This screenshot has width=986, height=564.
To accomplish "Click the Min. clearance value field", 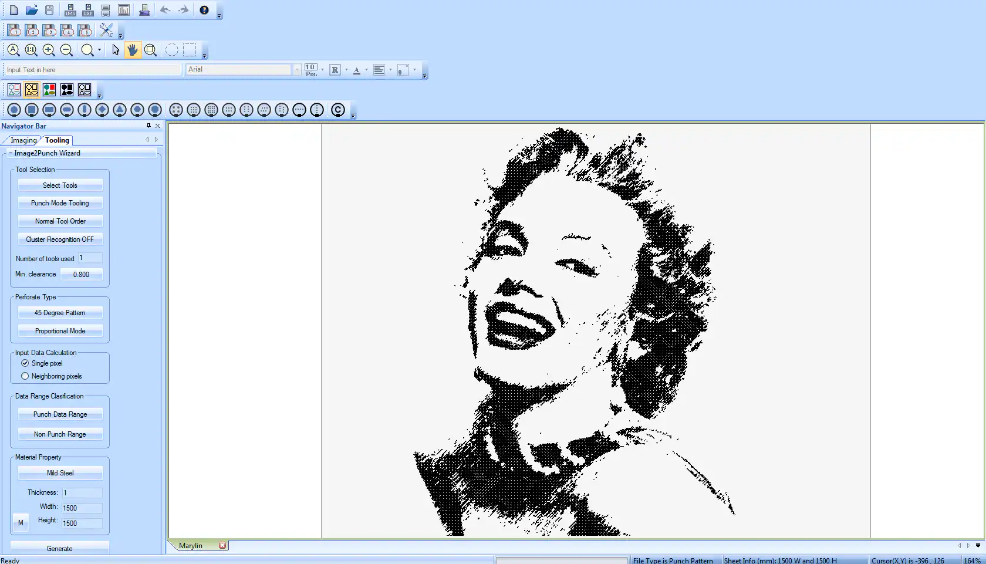I will 82,274.
